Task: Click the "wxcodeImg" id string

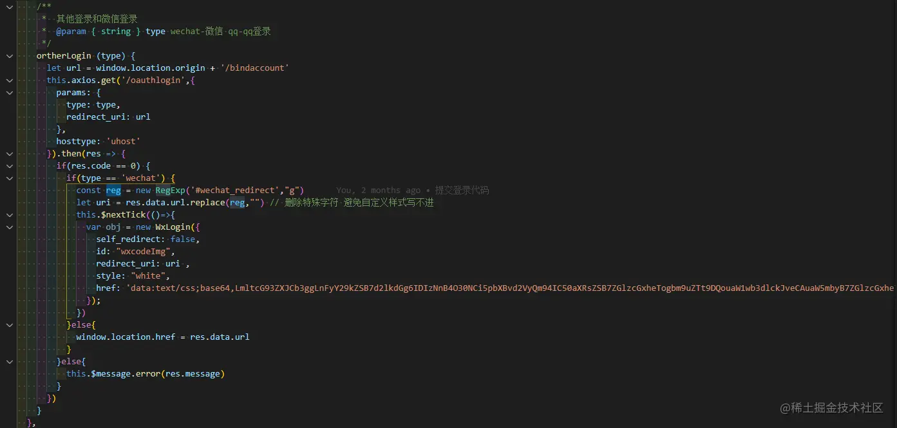Action: [143, 251]
